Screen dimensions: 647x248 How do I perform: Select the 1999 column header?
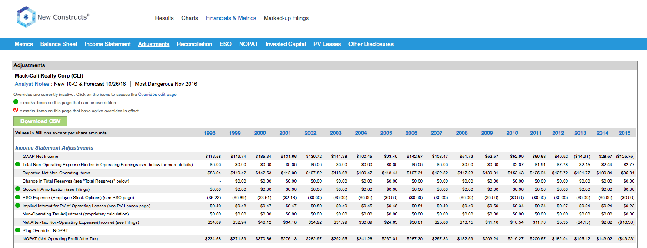point(235,133)
